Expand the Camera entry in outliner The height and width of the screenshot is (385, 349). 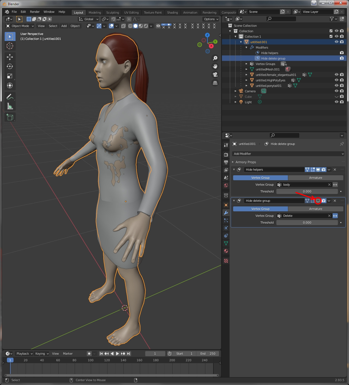pyautogui.click(x=236, y=91)
